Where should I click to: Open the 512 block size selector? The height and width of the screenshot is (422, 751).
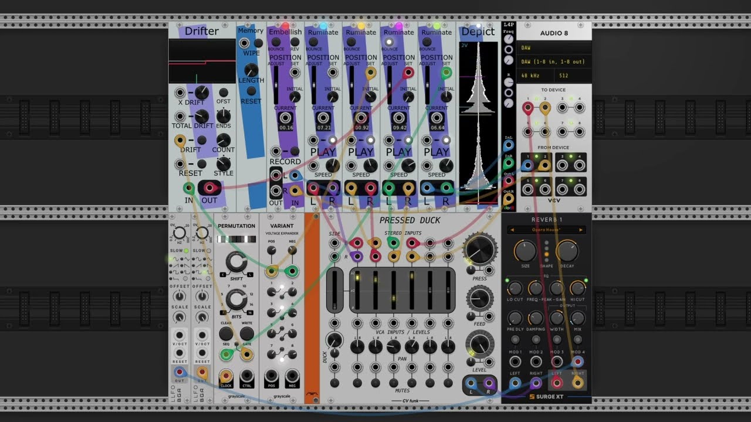click(x=573, y=76)
